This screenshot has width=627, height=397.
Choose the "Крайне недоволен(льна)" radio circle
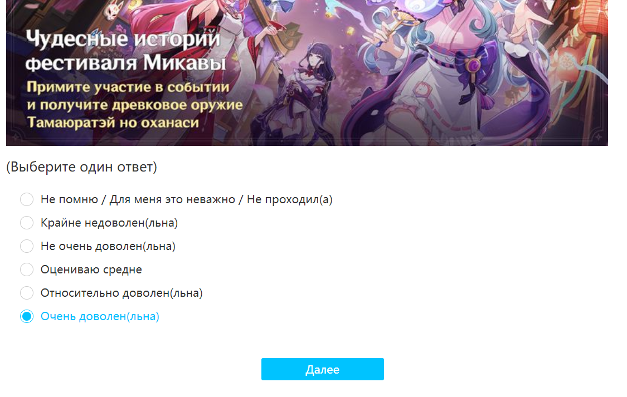click(x=27, y=223)
